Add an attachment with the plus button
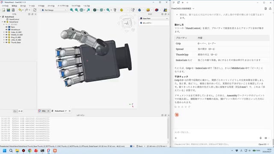This screenshot has width=274, height=154. (x=176, y=138)
